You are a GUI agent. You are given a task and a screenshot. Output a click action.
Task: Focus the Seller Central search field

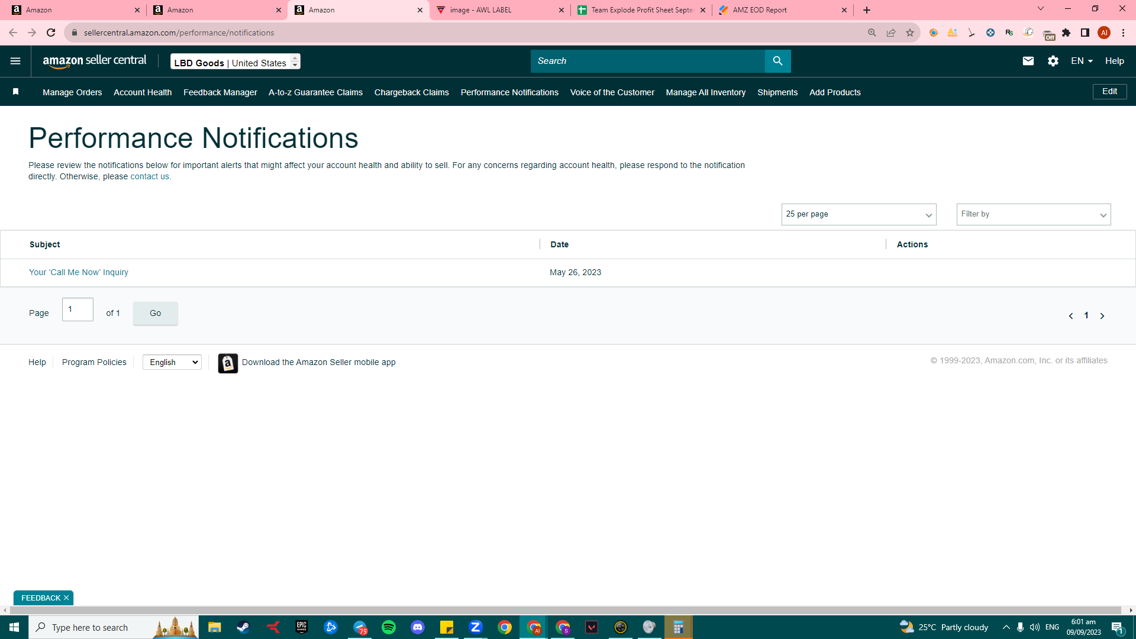coord(647,61)
